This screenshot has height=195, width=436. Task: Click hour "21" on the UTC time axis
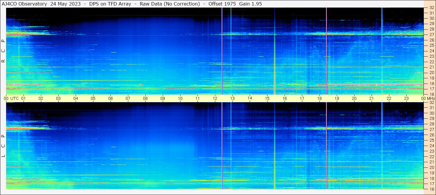[372, 98]
